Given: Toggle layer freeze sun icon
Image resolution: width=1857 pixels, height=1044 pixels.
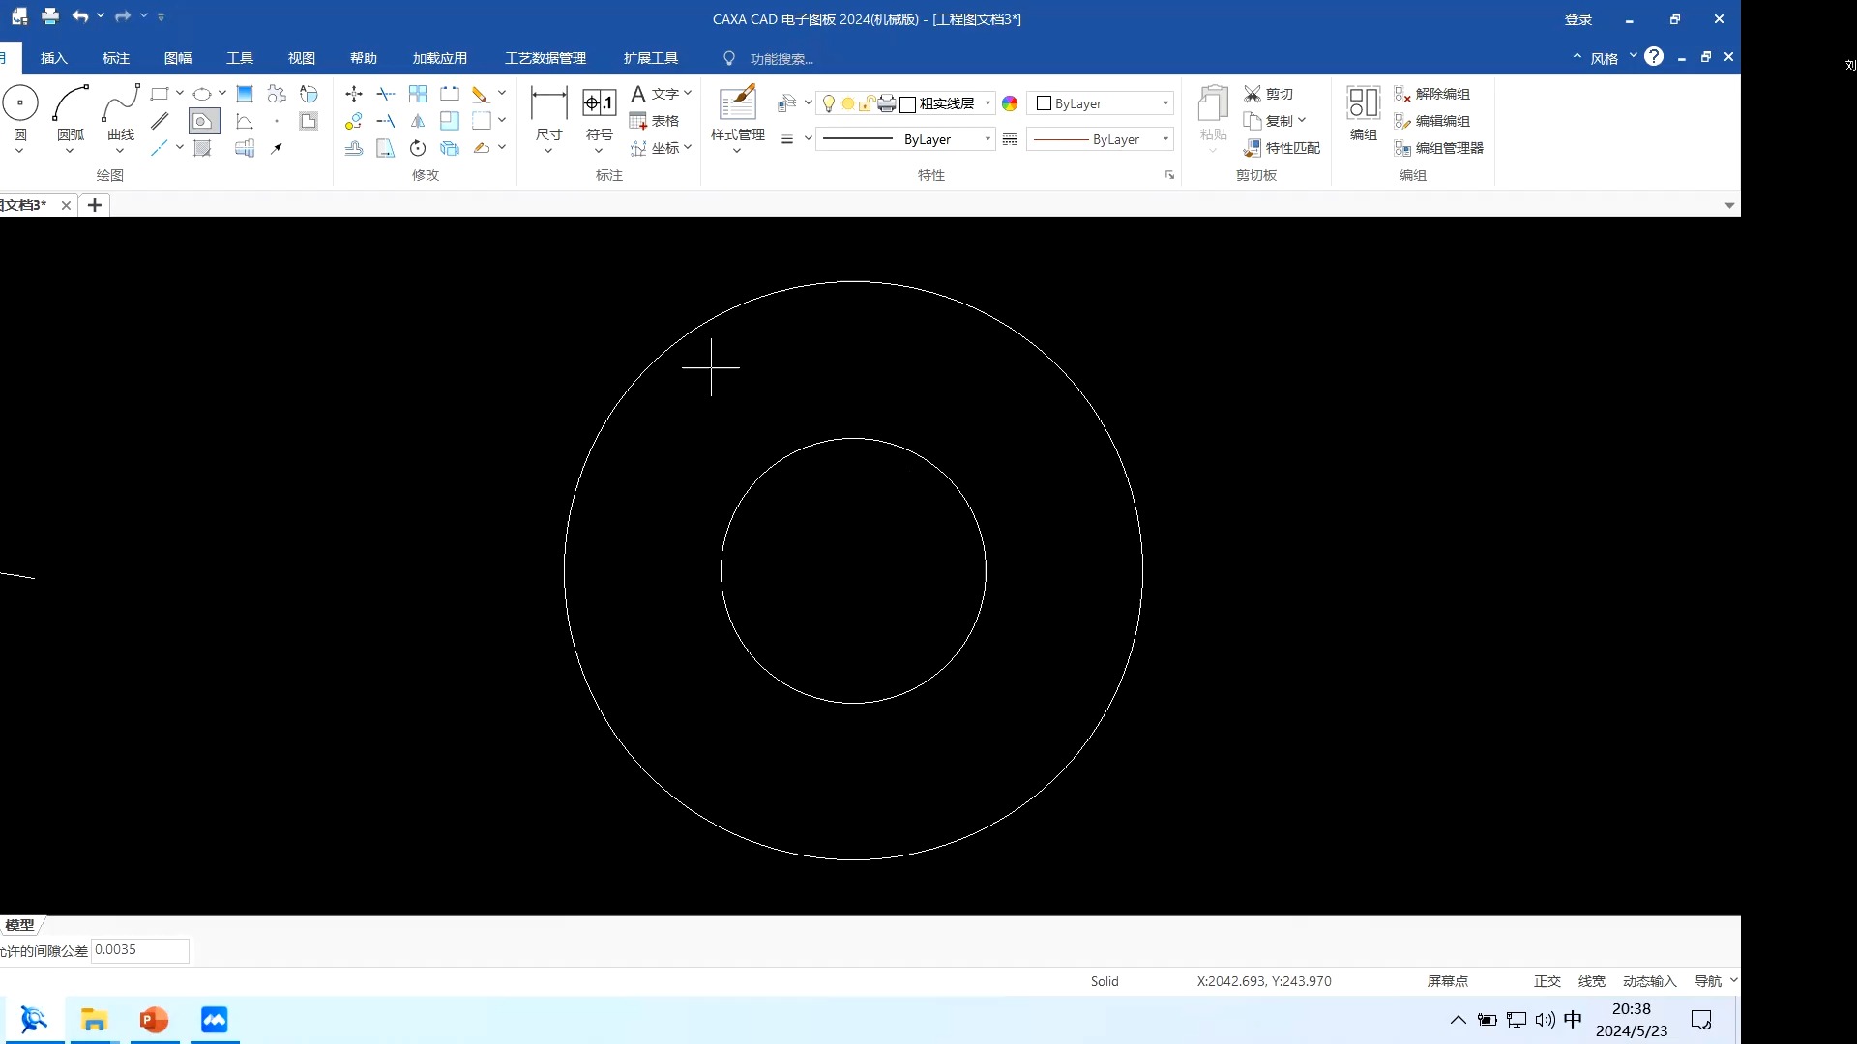Looking at the screenshot, I should (x=848, y=103).
